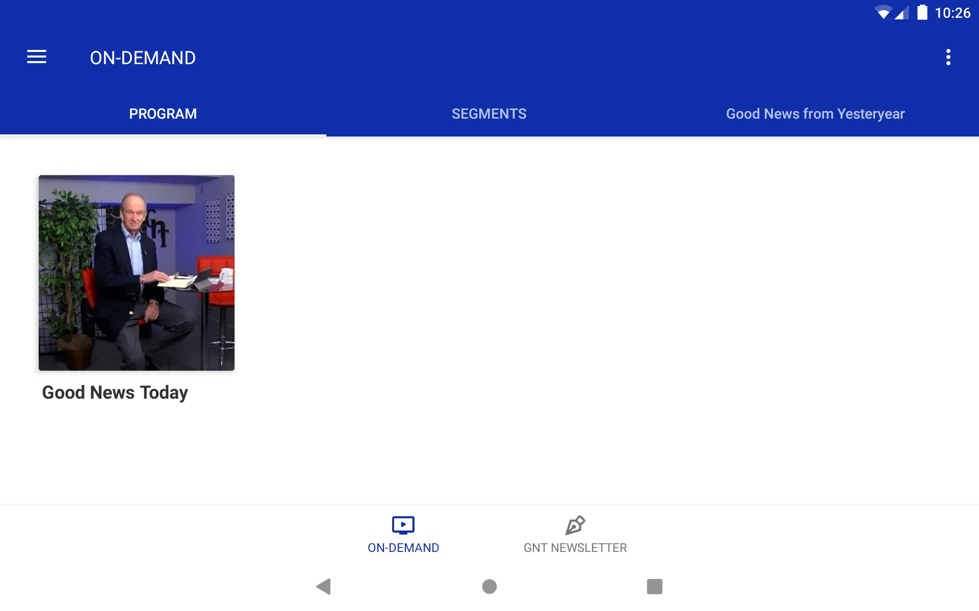
Task: Press the home circle button
Action: 489,586
